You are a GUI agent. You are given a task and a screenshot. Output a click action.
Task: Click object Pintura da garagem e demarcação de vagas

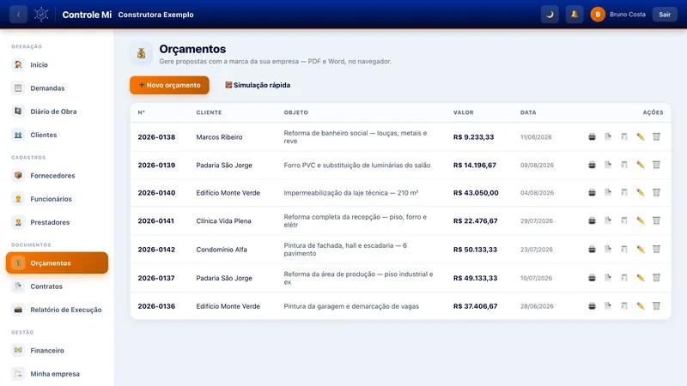click(351, 306)
